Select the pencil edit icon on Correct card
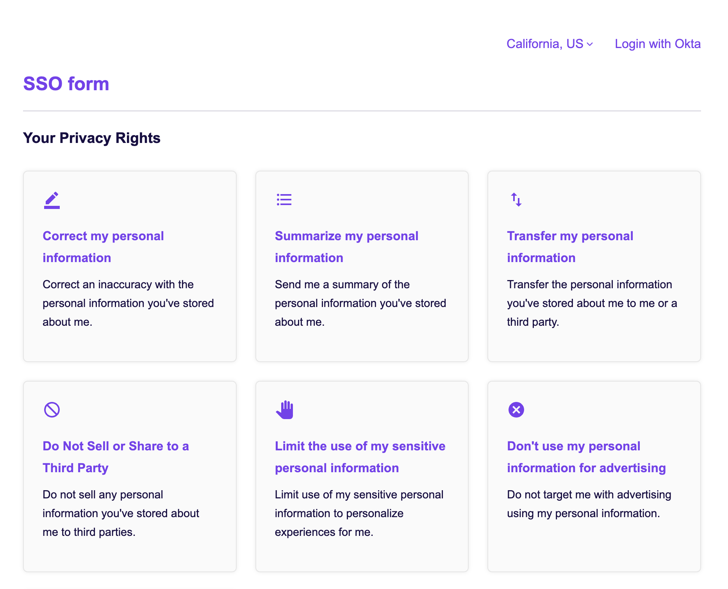 (x=51, y=200)
